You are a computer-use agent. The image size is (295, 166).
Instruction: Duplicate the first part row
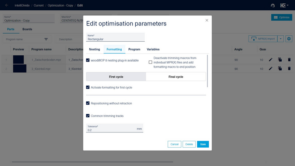tap(280, 59)
